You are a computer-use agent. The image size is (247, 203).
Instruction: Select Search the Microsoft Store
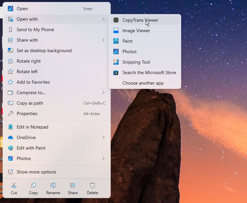(x=145, y=72)
